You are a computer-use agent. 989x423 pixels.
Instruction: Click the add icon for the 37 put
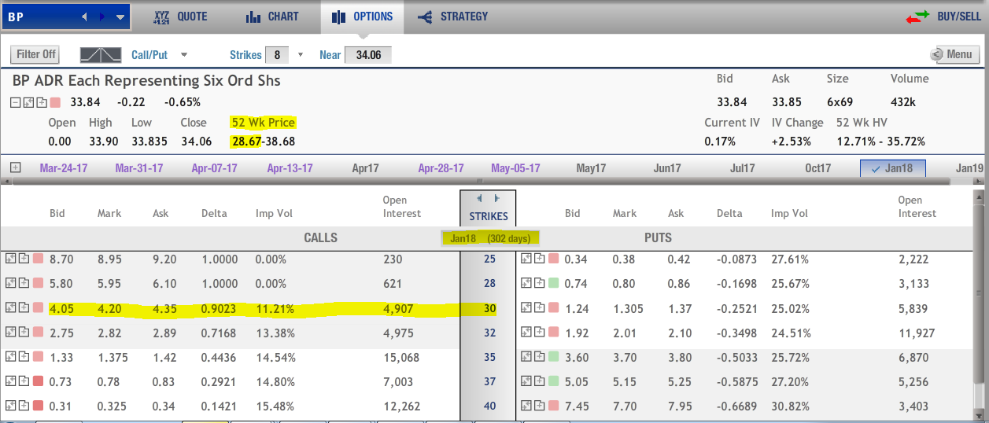(539, 381)
